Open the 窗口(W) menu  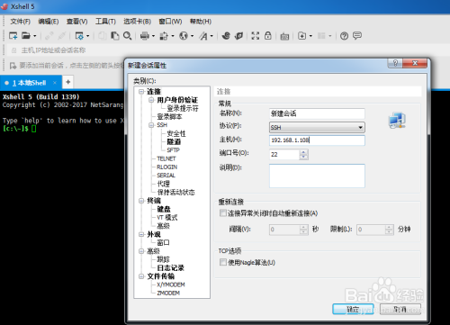click(x=170, y=22)
